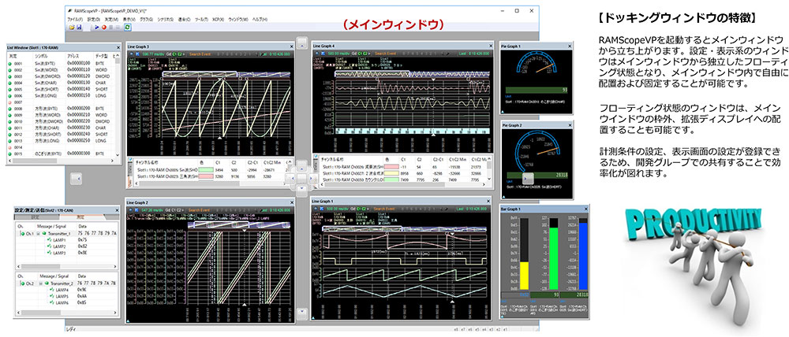The image size is (789, 337).
Task: Click the green color swatch of Sin波 channel
Action: (204, 170)
